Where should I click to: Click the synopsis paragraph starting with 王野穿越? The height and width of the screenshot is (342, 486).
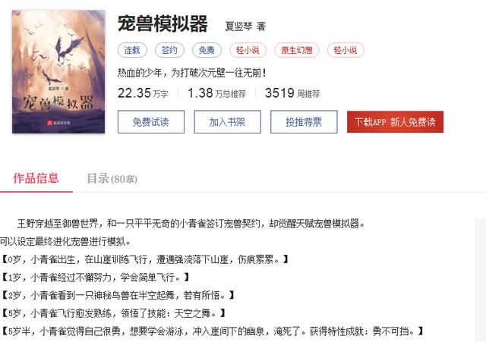point(191,224)
